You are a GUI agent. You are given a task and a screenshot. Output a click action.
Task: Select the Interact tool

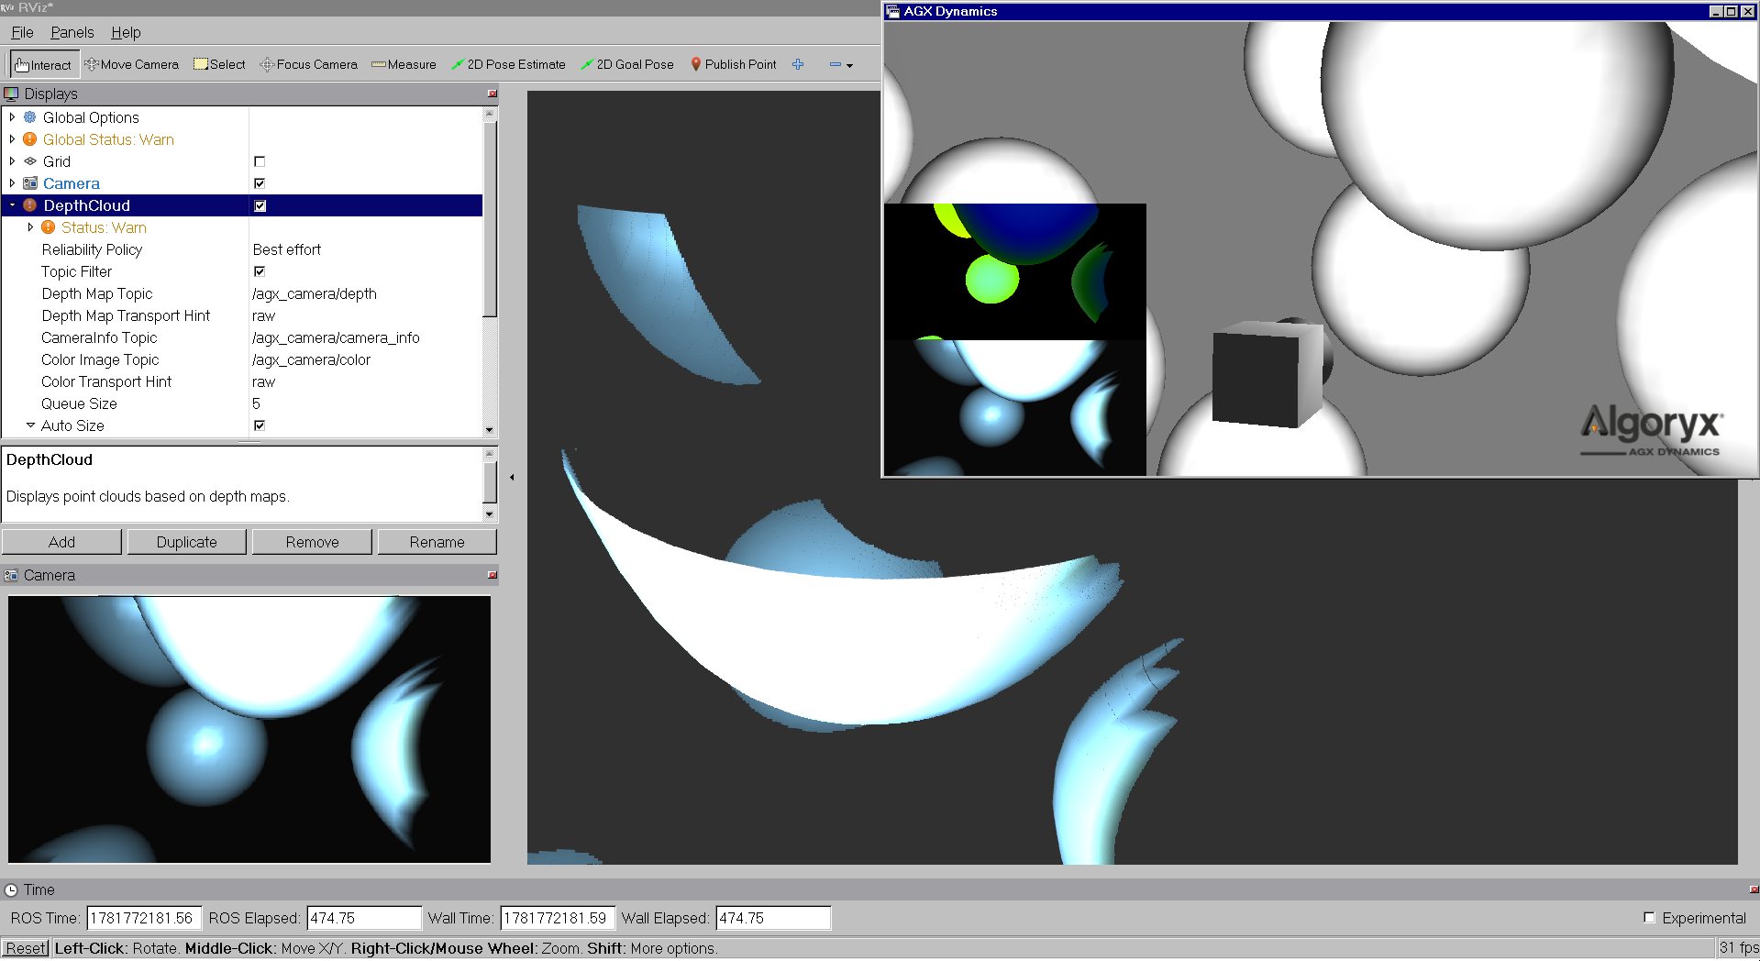[42, 65]
